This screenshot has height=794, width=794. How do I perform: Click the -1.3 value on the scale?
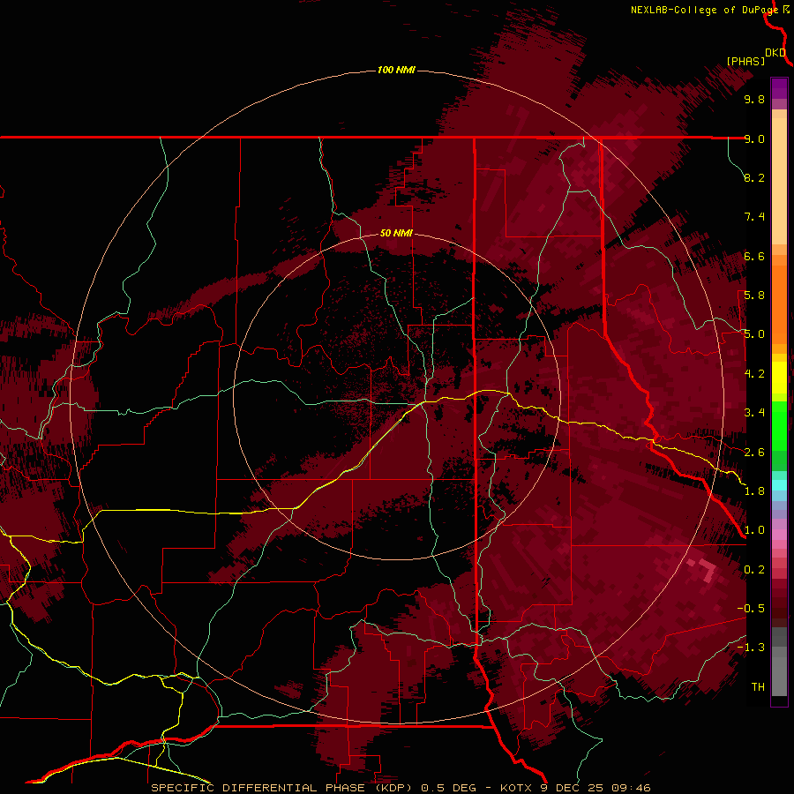point(751,648)
